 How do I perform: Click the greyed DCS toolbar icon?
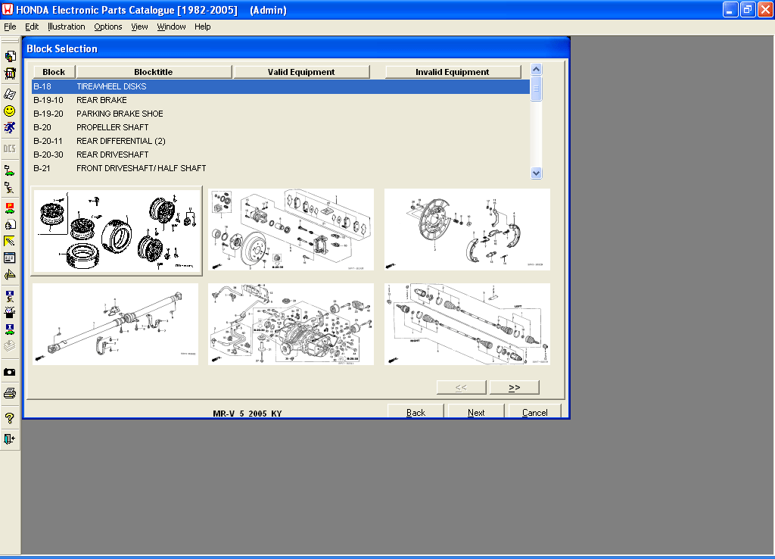tap(9, 148)
